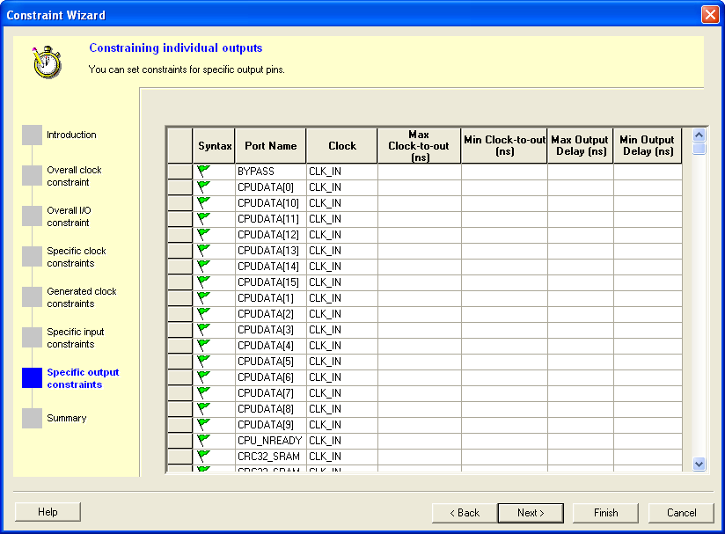Click the Next button
This screenshot has width=725, height=534.
[531, 513]
